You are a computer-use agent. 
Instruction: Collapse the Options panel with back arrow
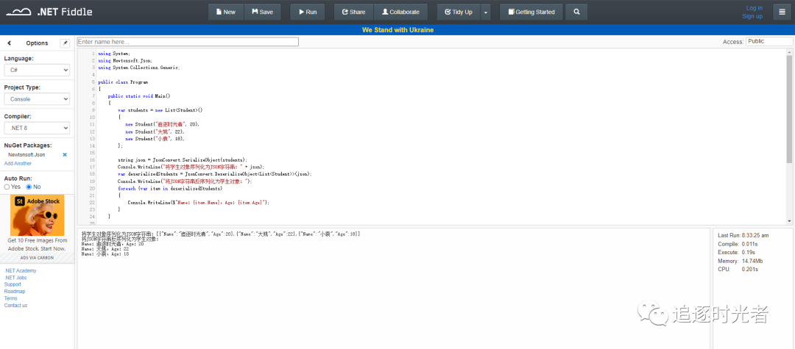pyautogui.click(x=9, y=43)
